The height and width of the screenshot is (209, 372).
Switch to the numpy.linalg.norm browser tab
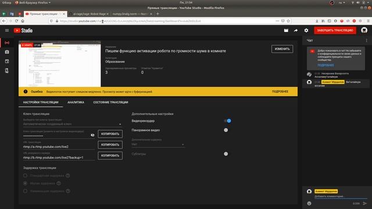[132, 14]
